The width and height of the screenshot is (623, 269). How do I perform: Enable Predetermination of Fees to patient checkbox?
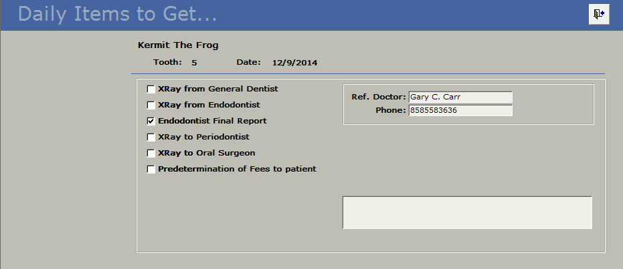pyautogui.click(x=151, y=169)
